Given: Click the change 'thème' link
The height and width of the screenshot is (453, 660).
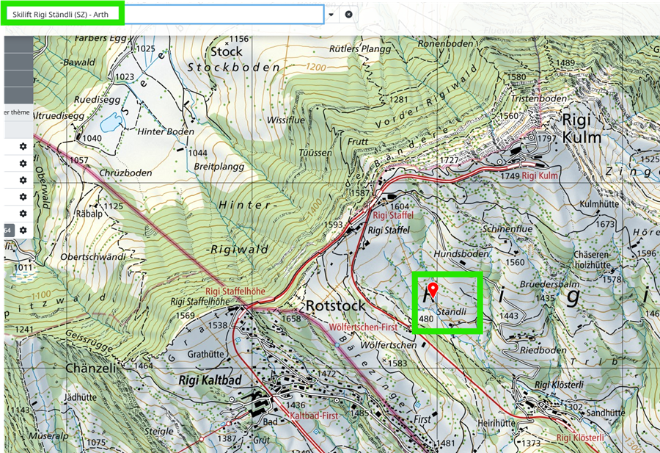Looking at the screenshot, I should (x=16, y=112).
